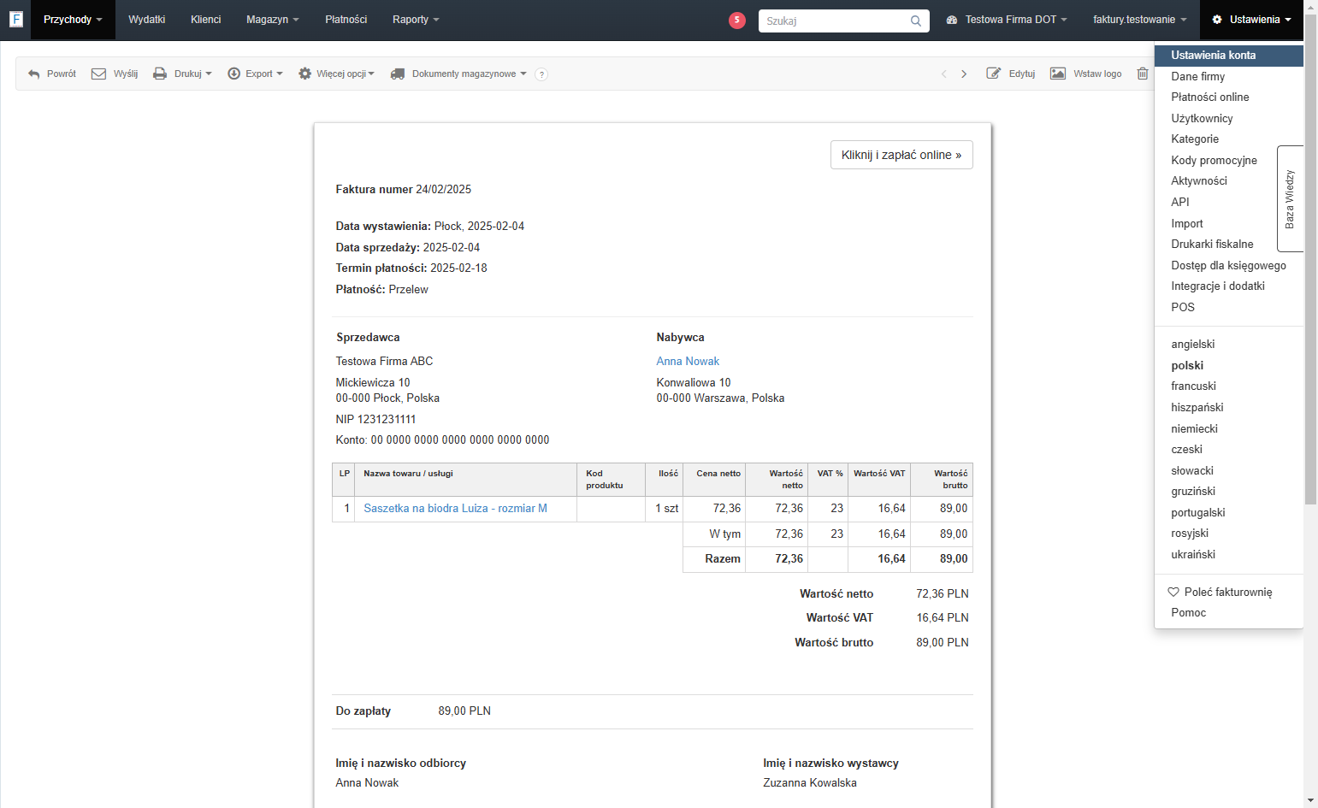Collapse the Ustawienia gear menu
The height and width of the screenshot is (808, 1318).
[x=1251, y=20]
